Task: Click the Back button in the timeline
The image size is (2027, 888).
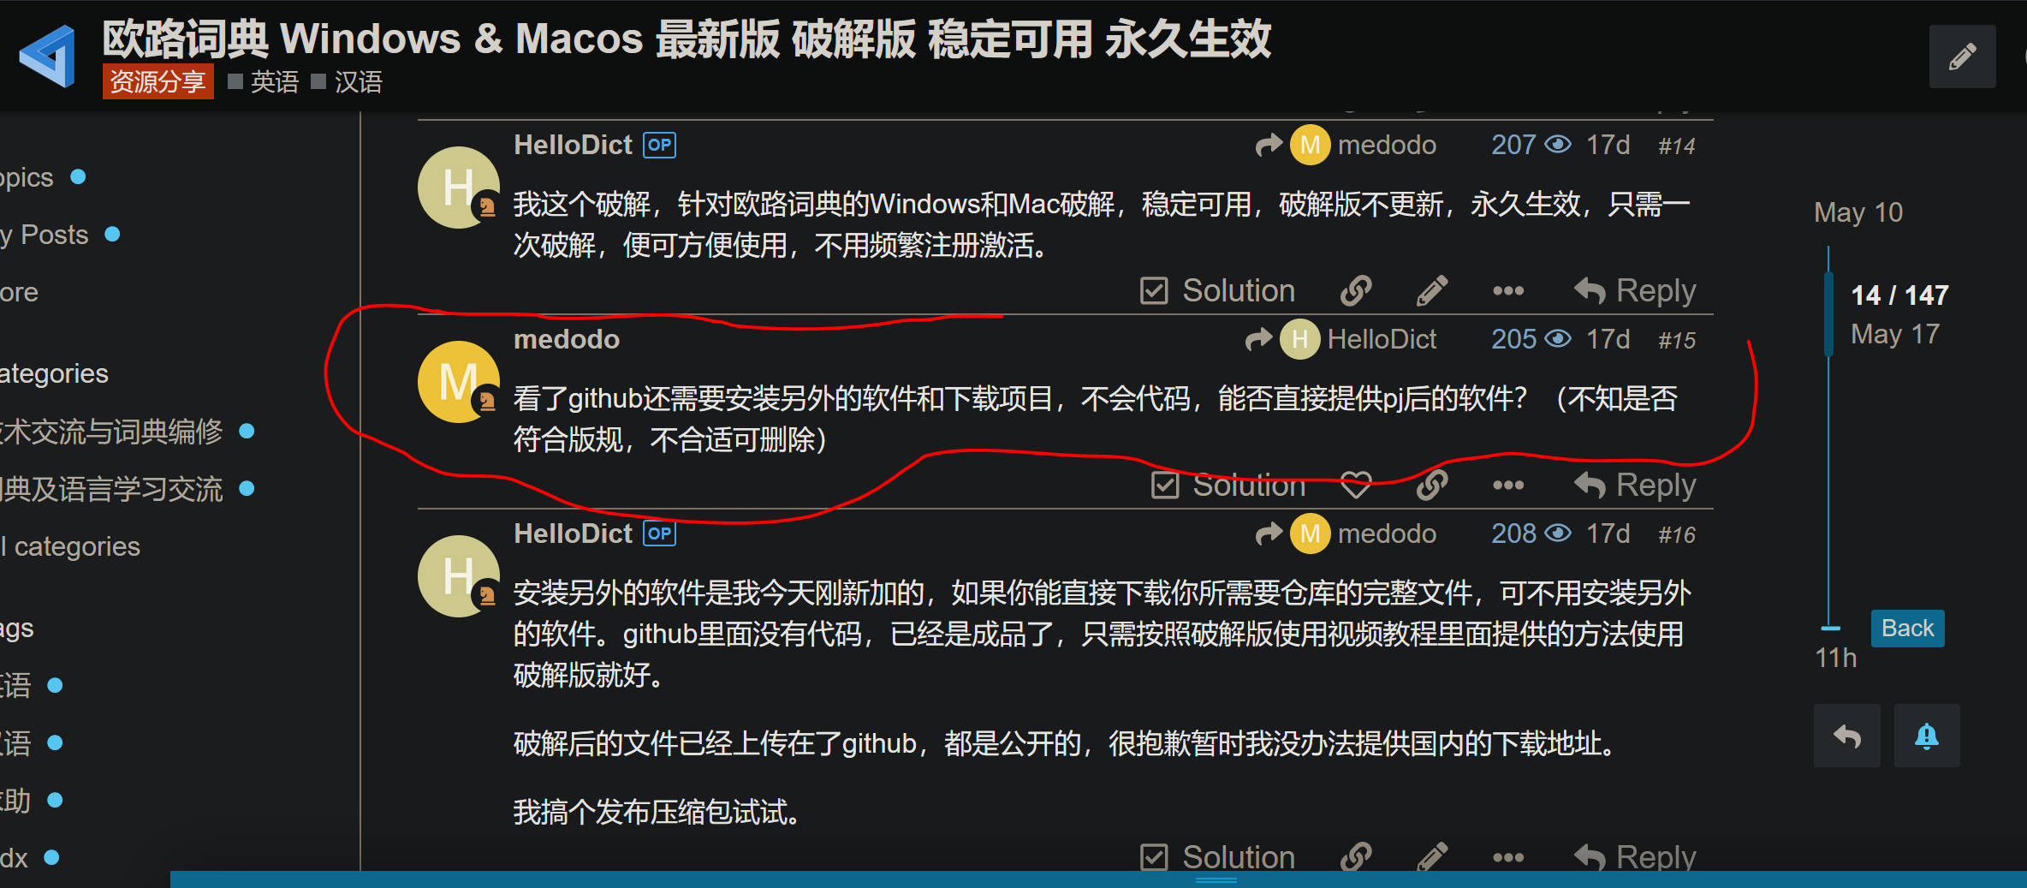Action: pyautogui.click(x=1907, y=629)
